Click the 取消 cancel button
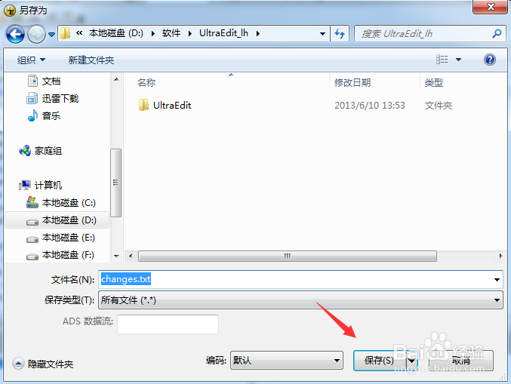Viewport: 511px width, 384px height. coord(461,361)
